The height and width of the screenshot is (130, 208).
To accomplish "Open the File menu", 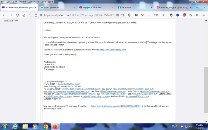I will point(3,2).
